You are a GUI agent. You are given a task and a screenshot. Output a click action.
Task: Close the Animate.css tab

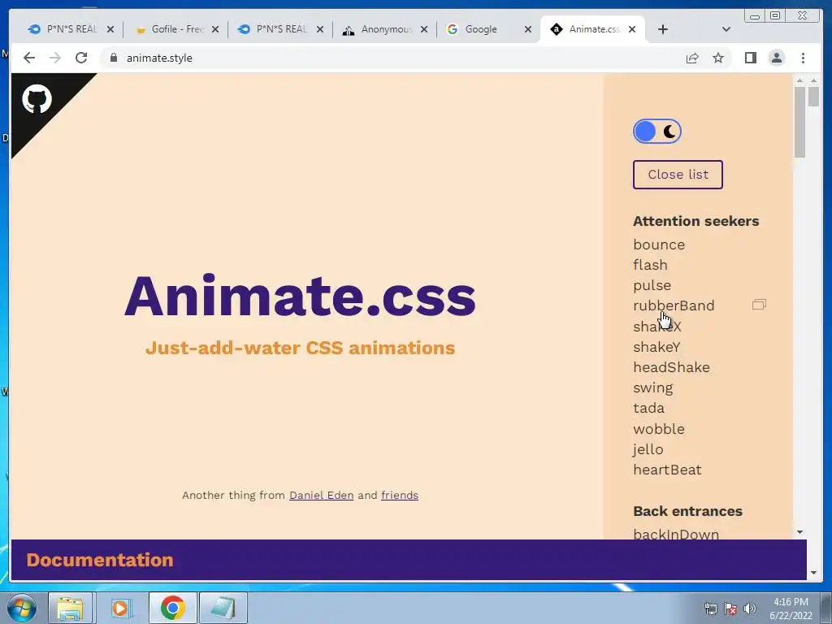(x=632, y=29)
